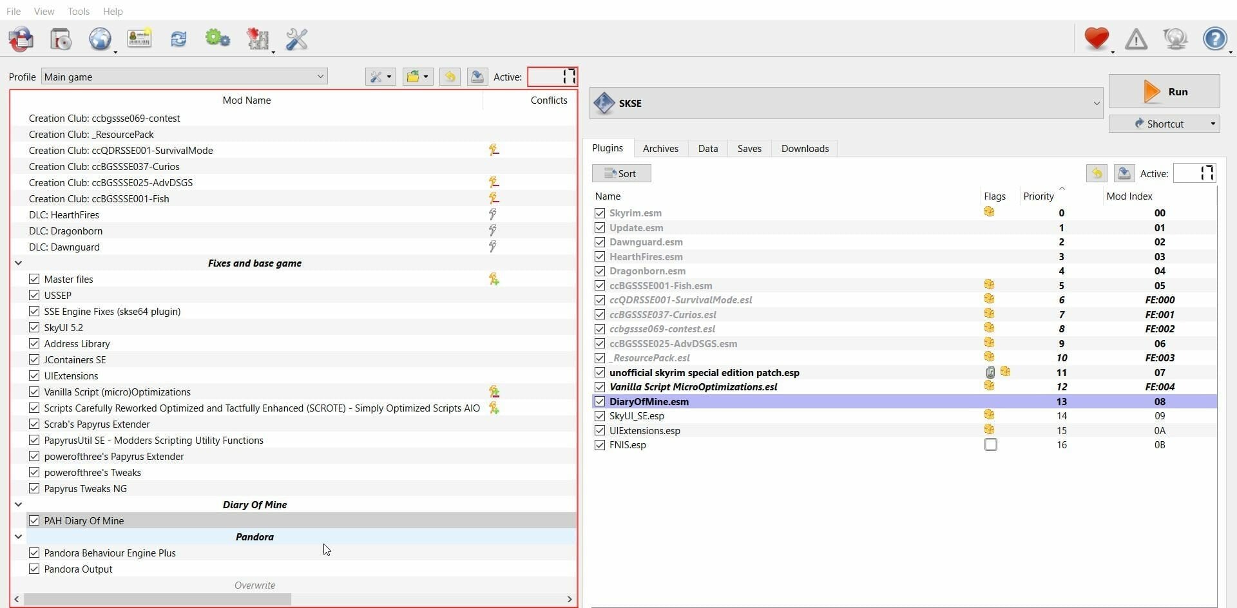Screen dimensions: 1237x608
Task: Open the Tools menu
Action: [79, 11]
